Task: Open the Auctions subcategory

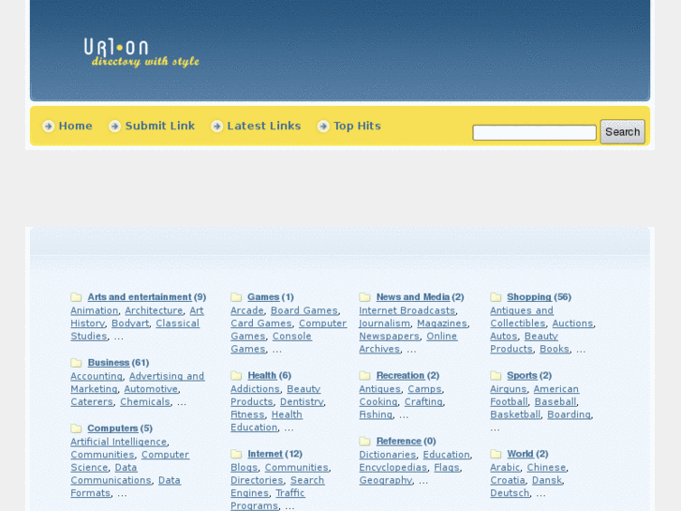Action: (572, 323)
